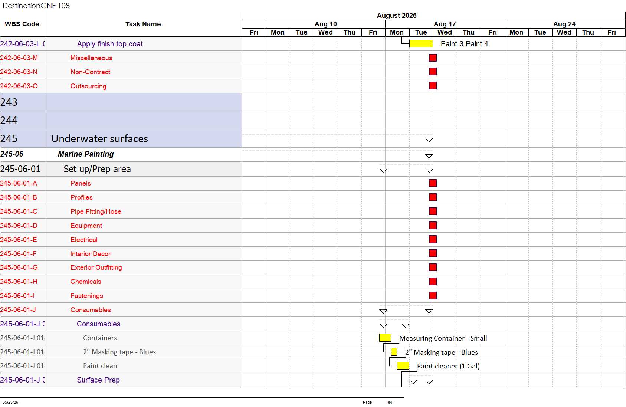Click the yellow Paint cleaner (1 Gal) bar
Viewport: 626px width, 407px height.
pos(403,366)
